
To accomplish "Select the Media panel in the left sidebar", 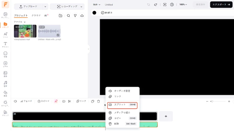I will tap(5, 25).
